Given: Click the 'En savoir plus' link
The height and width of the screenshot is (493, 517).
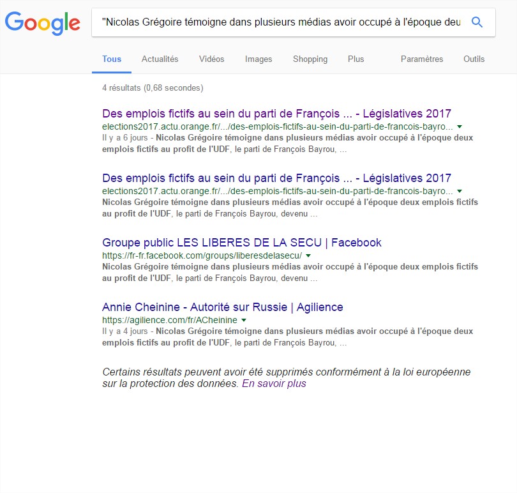Looking at the screenshot, I should point(274,383).
